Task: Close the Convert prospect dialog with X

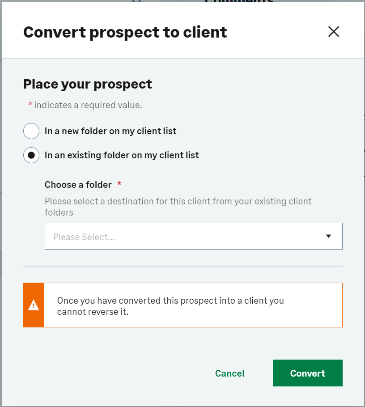Action: coord(334,31)
